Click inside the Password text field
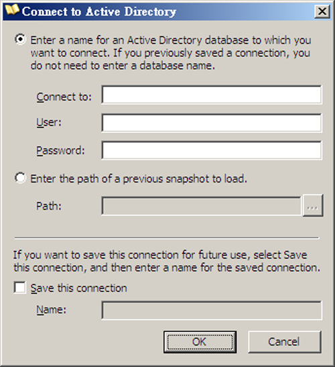 [x=212, y=150]
